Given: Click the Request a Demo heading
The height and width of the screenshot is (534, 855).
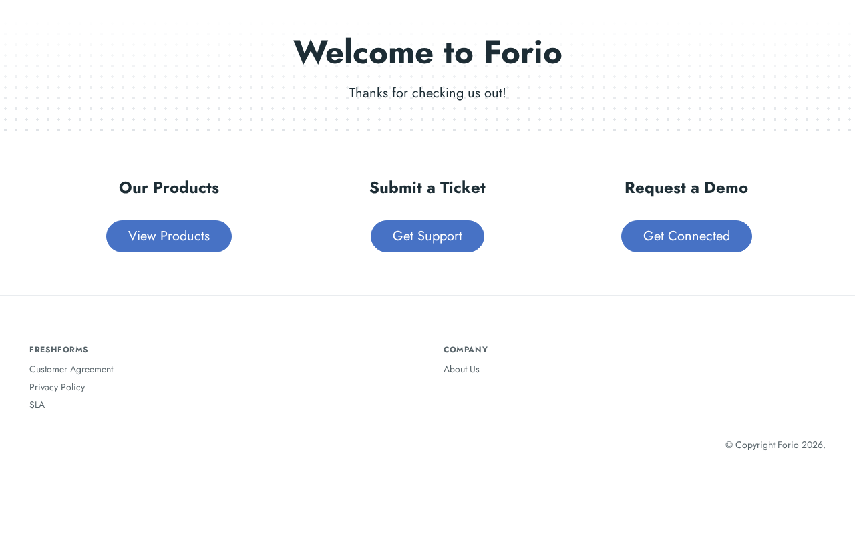Looking at the screenshot, I should click(686, 188).
